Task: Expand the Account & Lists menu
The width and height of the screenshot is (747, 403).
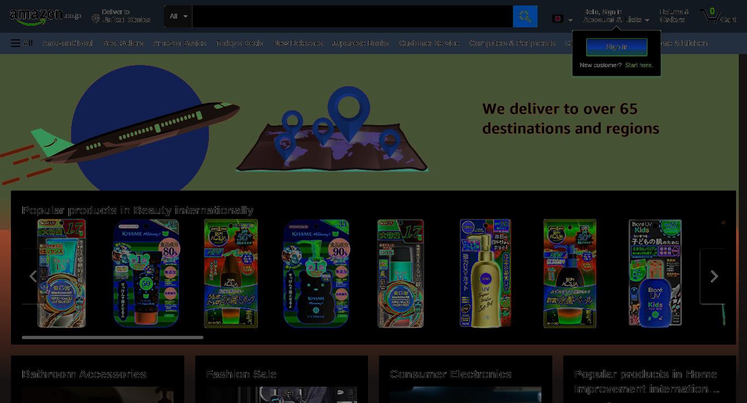Action: (x=616, y=16)
